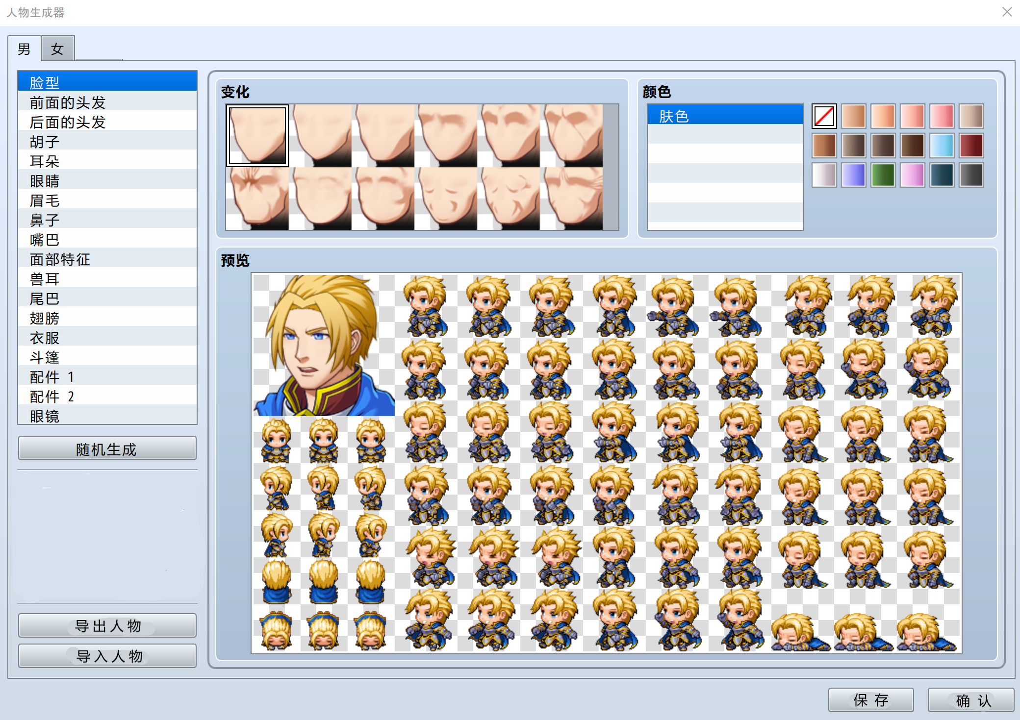
Task: Select 配件 2 in the parts list
Action: [x=107, y=397]
